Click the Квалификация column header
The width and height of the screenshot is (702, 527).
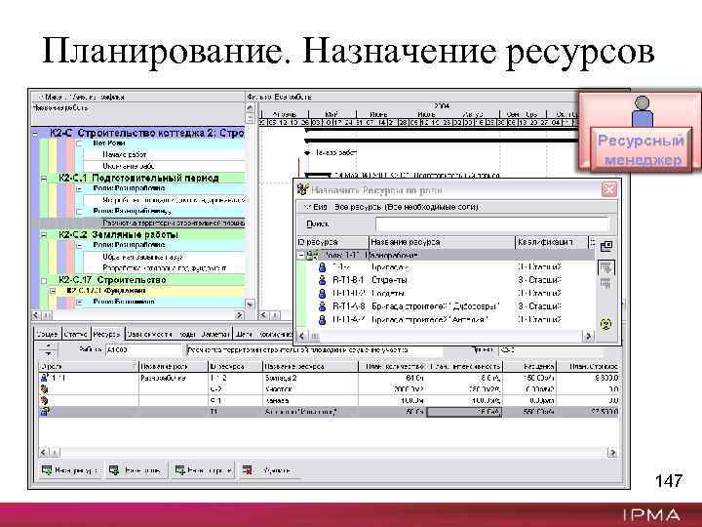(551, 242)
